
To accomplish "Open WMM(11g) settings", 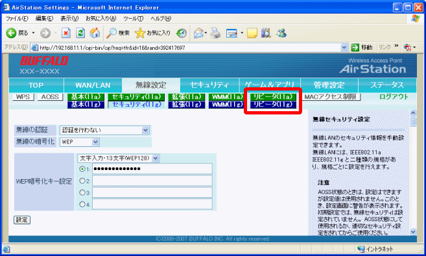I will coord(227,105).
